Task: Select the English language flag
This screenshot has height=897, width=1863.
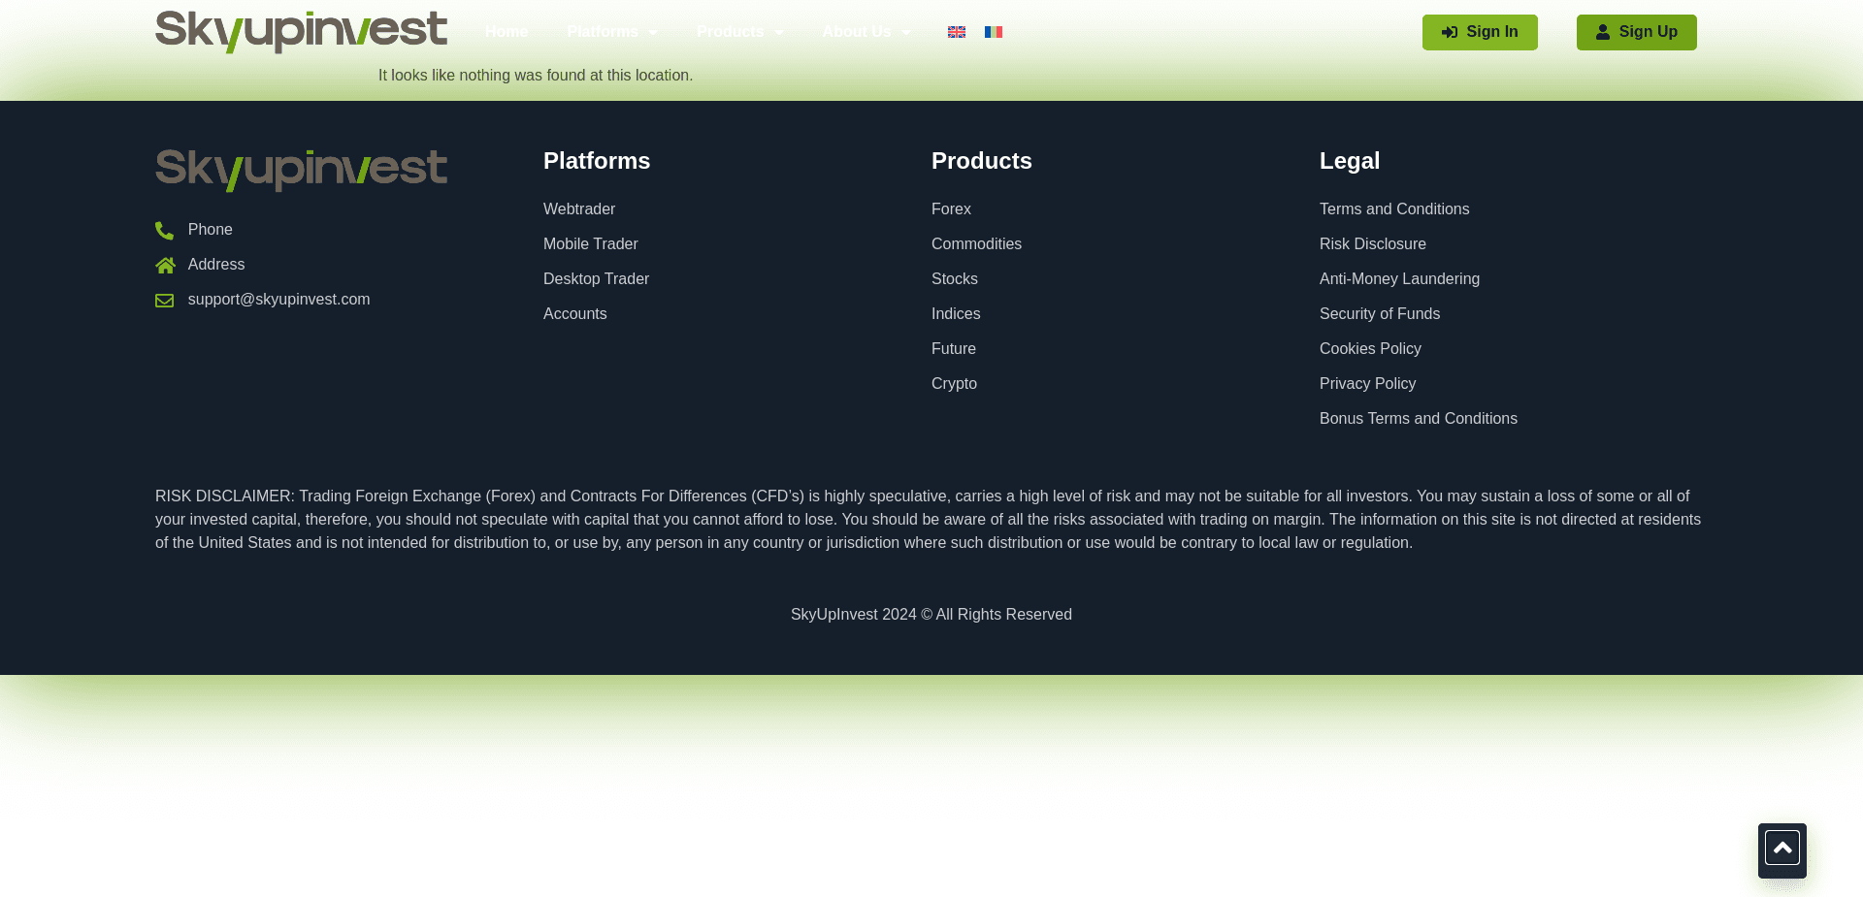Action: point(957,32)
